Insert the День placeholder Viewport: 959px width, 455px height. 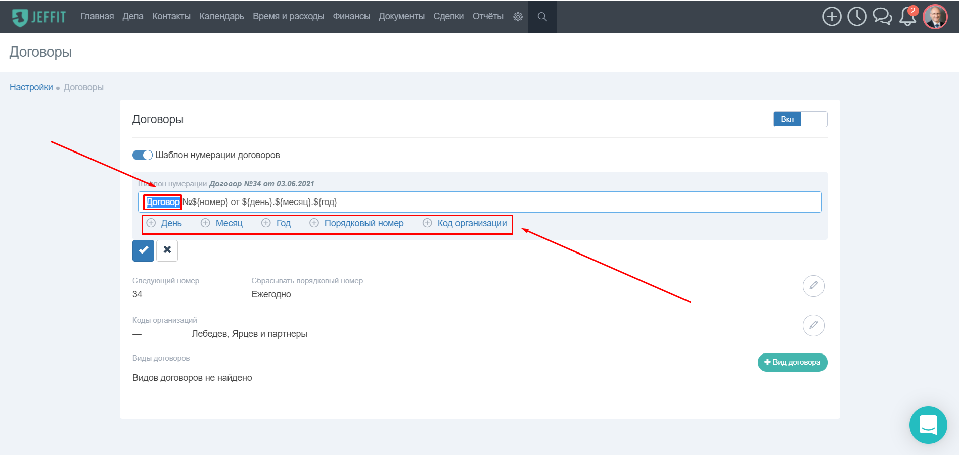(164, 223)
